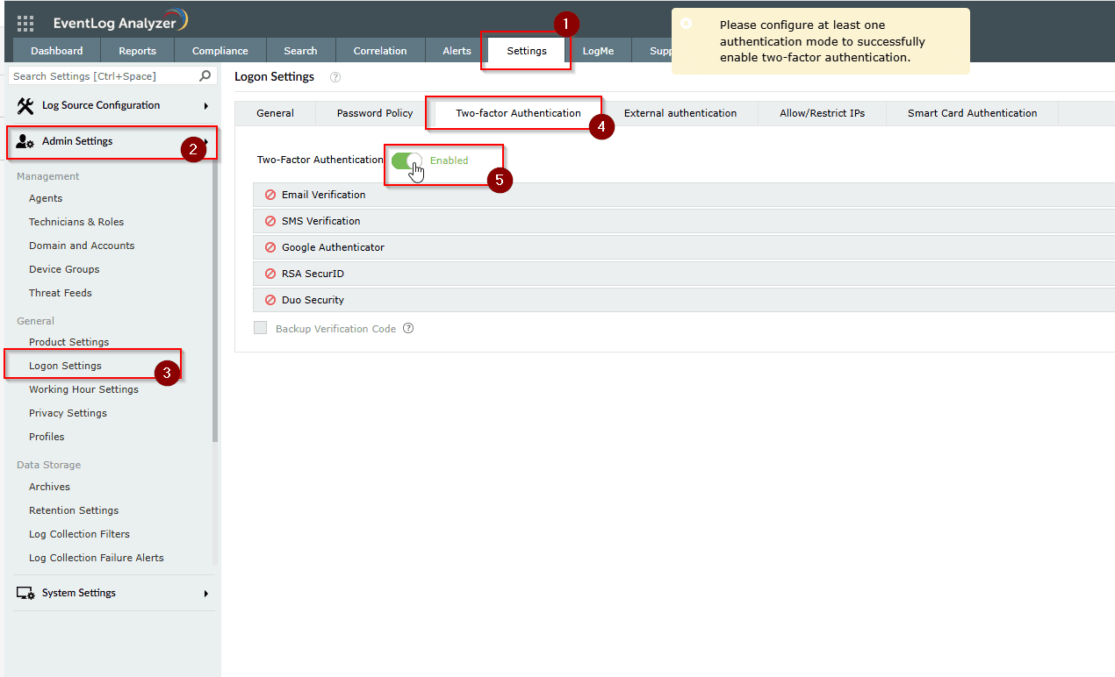
Task: Go to the Search tab
Action: coord(300,51)
